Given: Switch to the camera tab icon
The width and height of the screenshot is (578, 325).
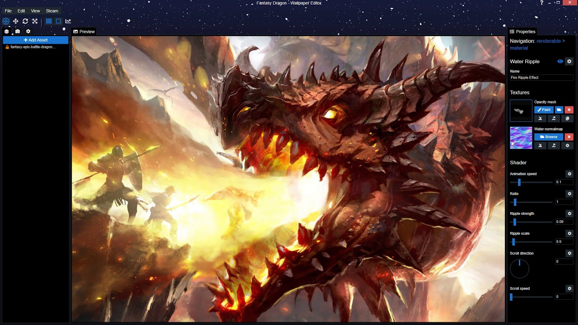Looking at the screenshot, I should pyautogui.click(x=18, y=32).
